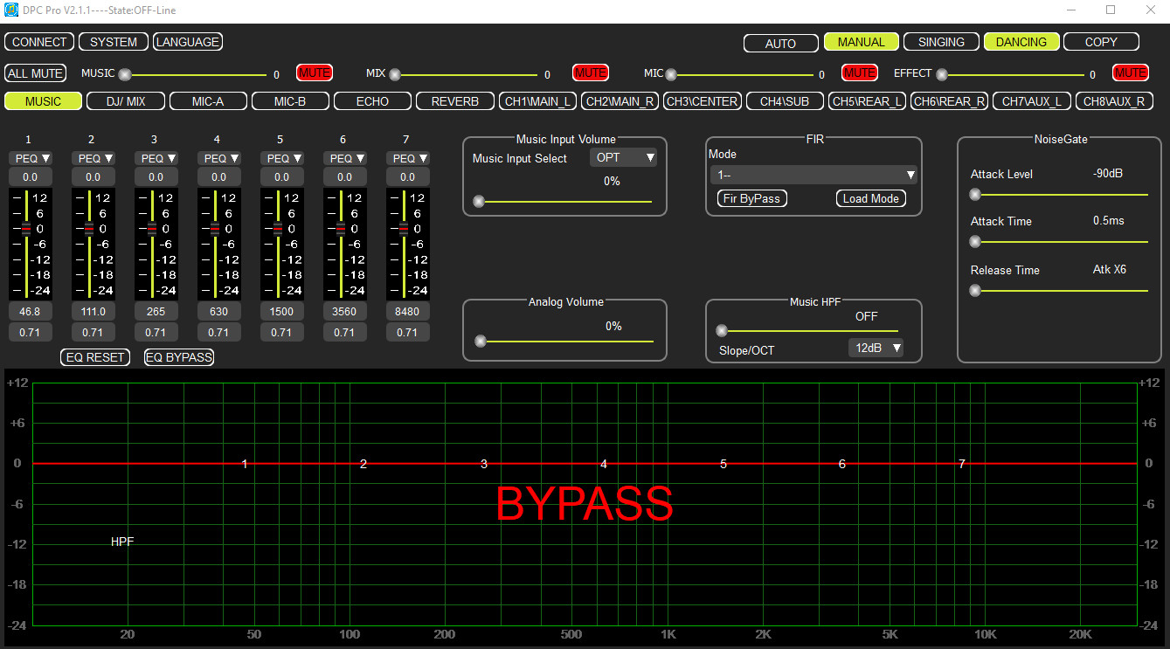Screen dimensions: 1170x649
Task: Click EQ node 7 on the graph
Action: pos(962,464)
